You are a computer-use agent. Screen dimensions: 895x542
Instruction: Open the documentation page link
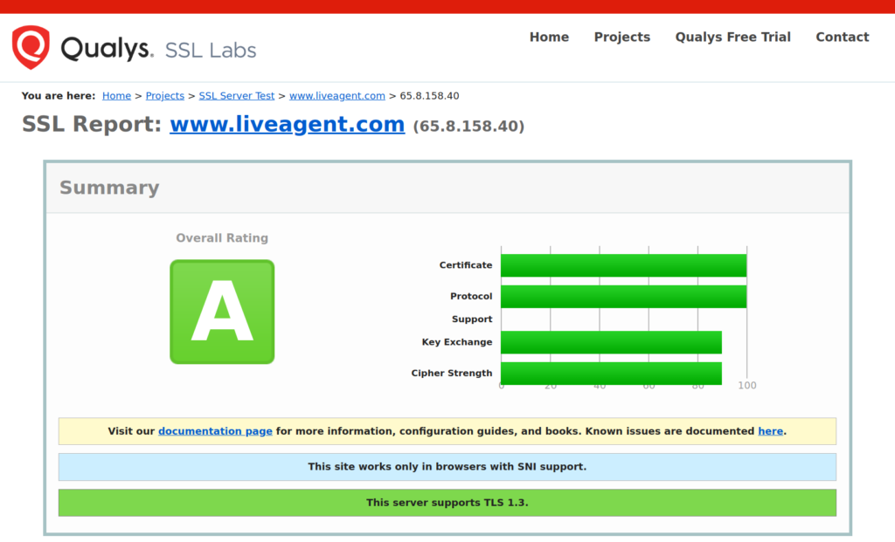215,430
